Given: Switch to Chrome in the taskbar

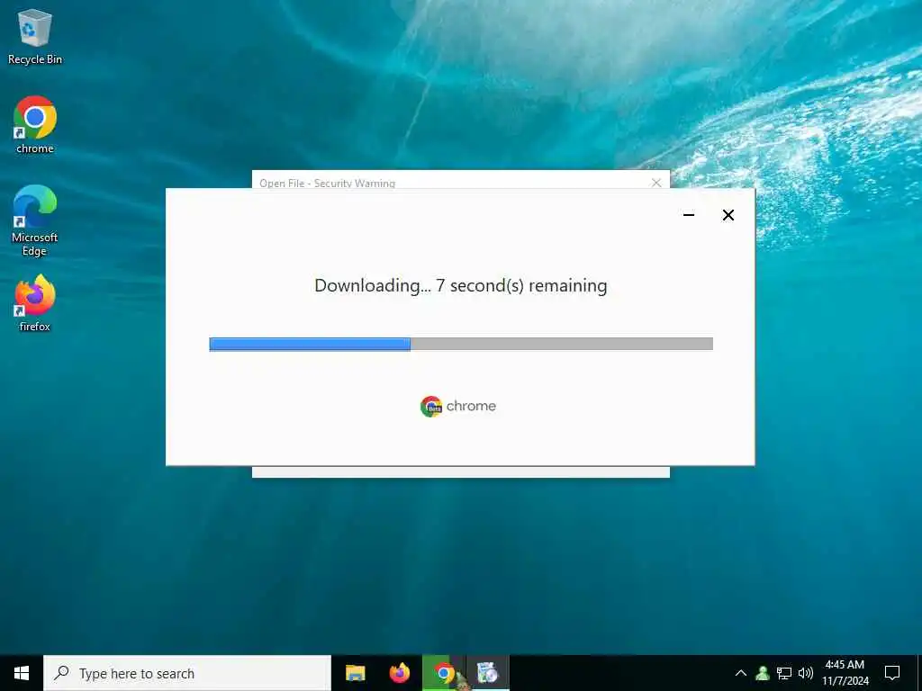Looking at the screenshot, I should click(x=444, y=673).
